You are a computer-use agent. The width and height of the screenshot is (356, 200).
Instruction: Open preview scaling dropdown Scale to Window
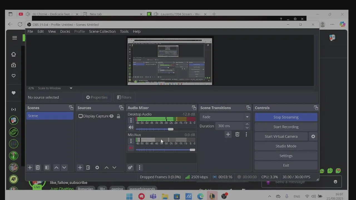pyautogui.click(x=55, y=88)
